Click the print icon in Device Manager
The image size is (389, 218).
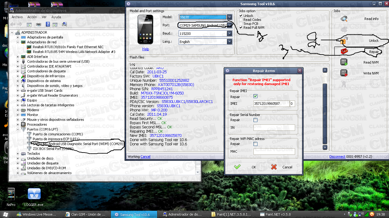coord(39,24)
